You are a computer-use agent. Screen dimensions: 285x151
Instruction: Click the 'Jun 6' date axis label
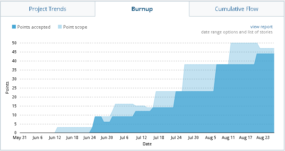tap(37, 137)
